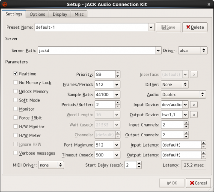Open Frames/Period dropdown
This screenshot has height=192, width=214.
117,84
